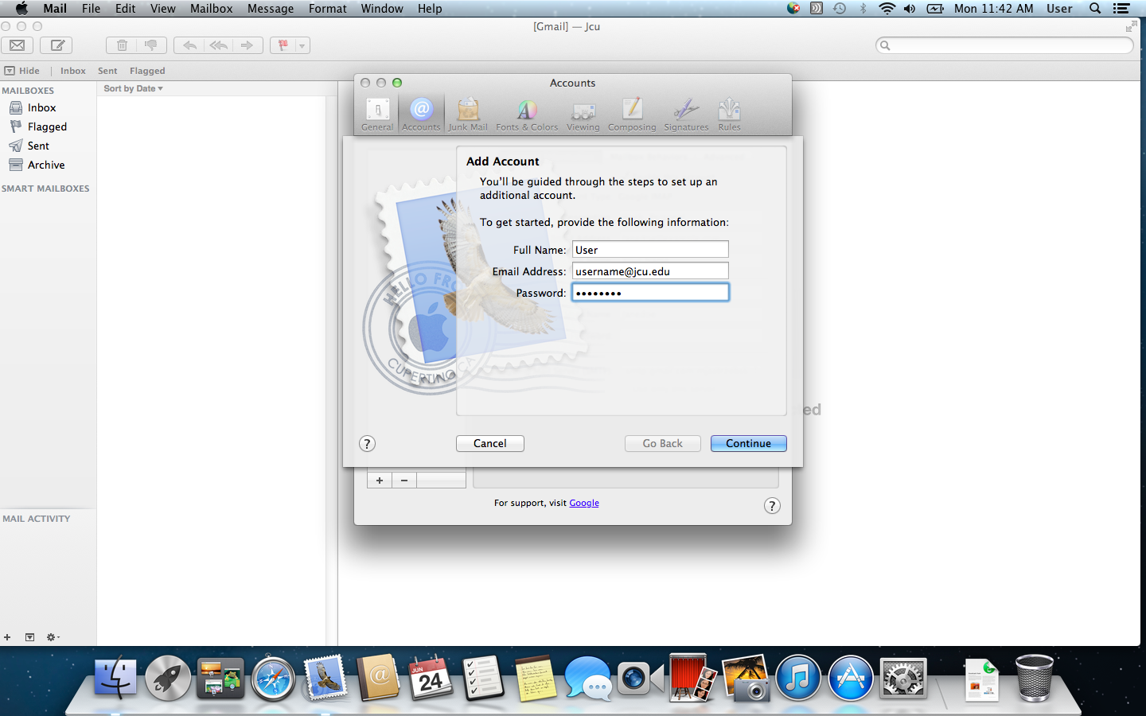Click Inbox in the favorites bar
This screenshot has height=716, width=1146.
(73, 71)
